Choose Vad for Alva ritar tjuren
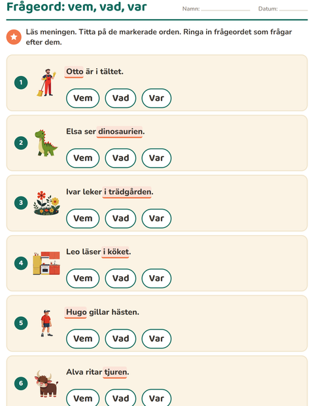Image resolution: width=314 pixels, height=406 pixels. pyautogui.click(x=120, y=398)
